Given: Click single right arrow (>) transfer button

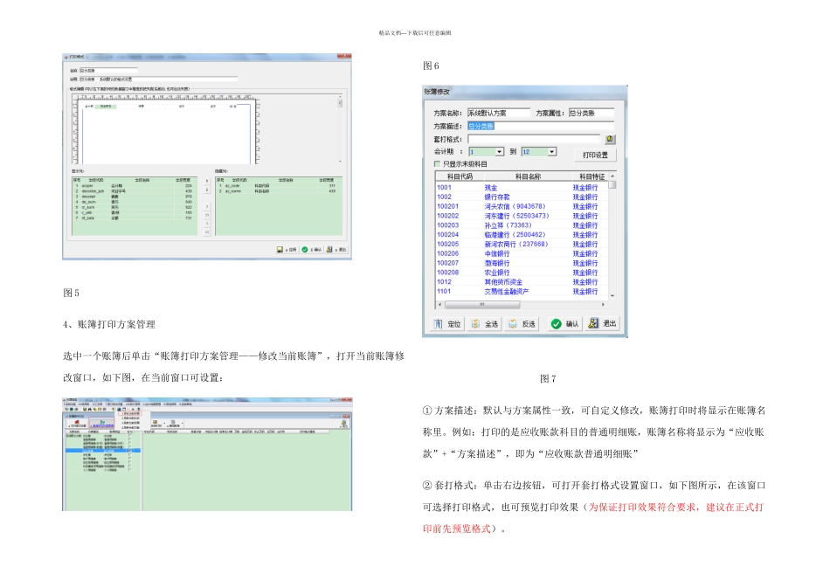Looking at the screenshot, I should coord(206,207).
